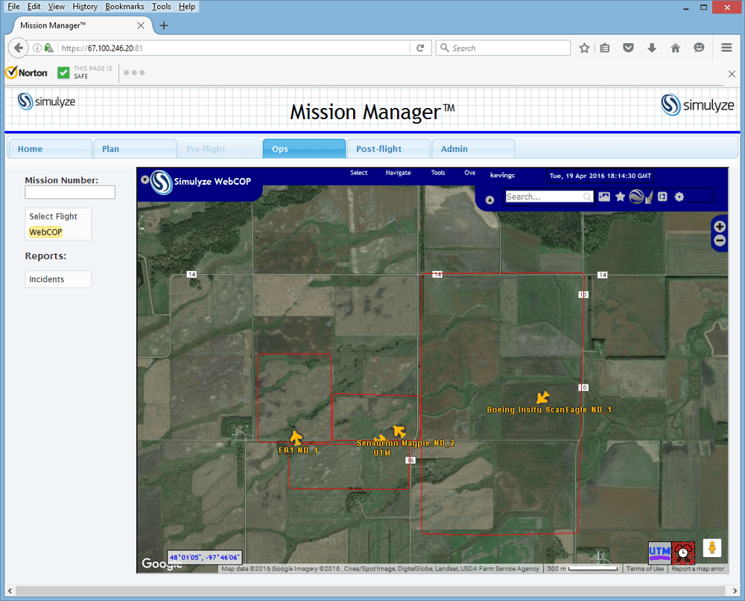
Task: Select the Boeing Insitu ScanEagle-ND_1 aircraft marker
Action: [542, 397]
